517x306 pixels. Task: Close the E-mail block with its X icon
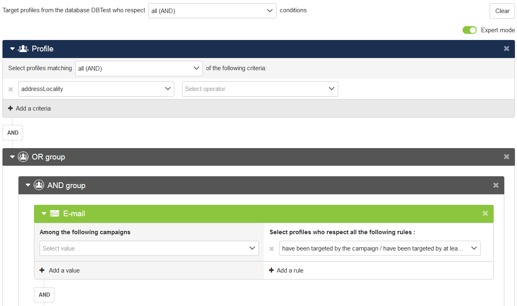tap(485, 213)
